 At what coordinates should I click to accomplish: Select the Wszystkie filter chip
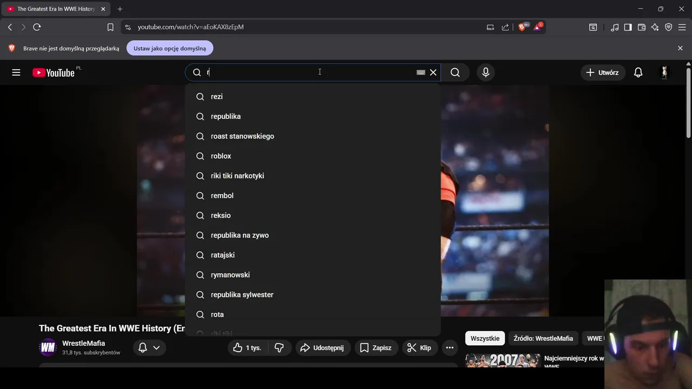[485, 338]
